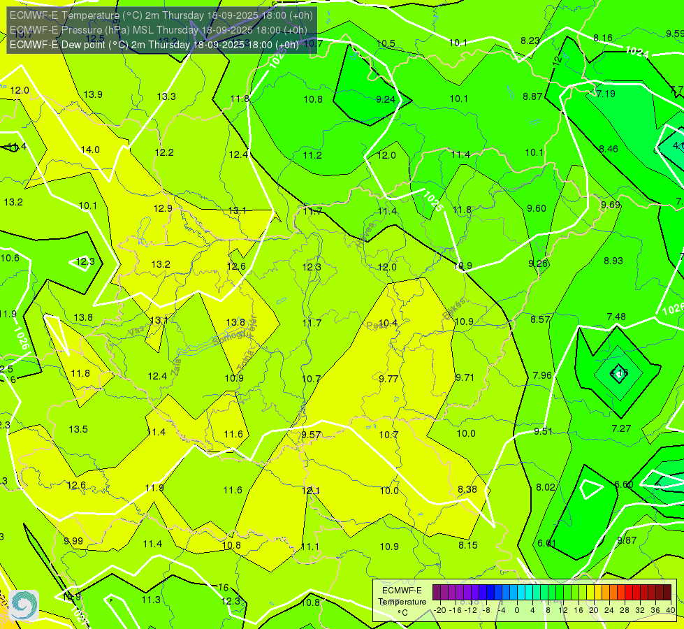
Task: Select the ECMWF-E Temperature 2m layer label
Action: click(x=161, y=15)
